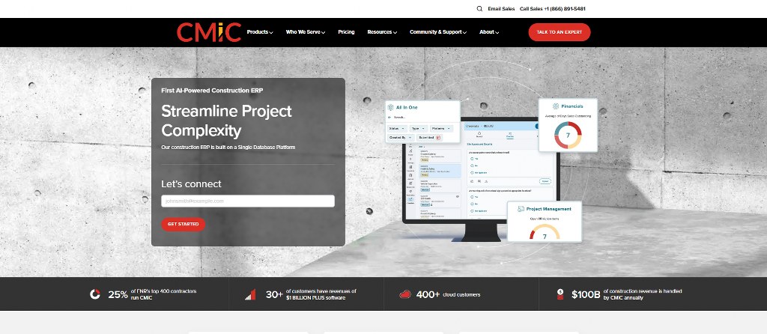Click the 'Financials' card title
767x334 pixels.
(x=572, y=106)
